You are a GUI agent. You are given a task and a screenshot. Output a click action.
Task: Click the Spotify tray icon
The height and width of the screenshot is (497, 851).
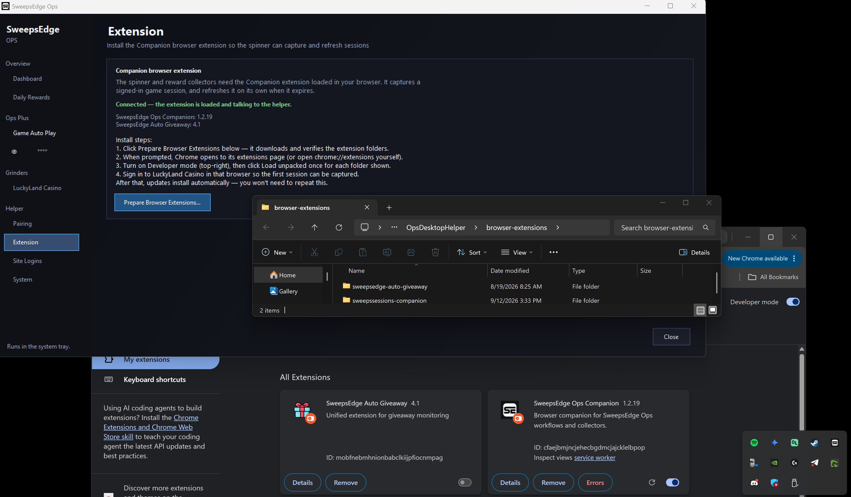(x=754, y=443)
